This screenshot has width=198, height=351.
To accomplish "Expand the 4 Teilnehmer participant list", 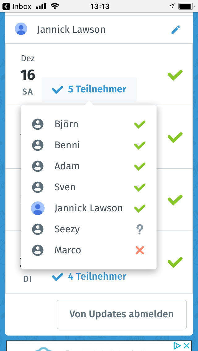I will pyautogui.click(x=89, y=277).
